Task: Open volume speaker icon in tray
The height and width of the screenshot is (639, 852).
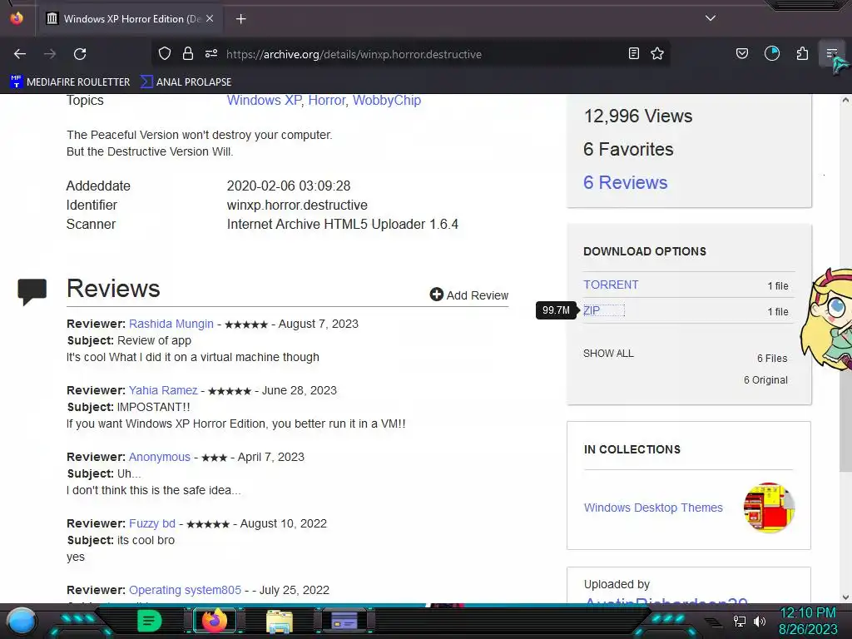Action: pos(759,621)
